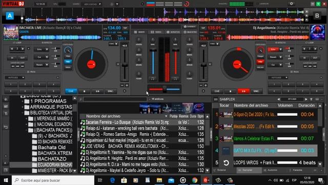Click the right deck filter knob
The height and width of the screenshot is (185, 328).
click(x=260, y=50)
